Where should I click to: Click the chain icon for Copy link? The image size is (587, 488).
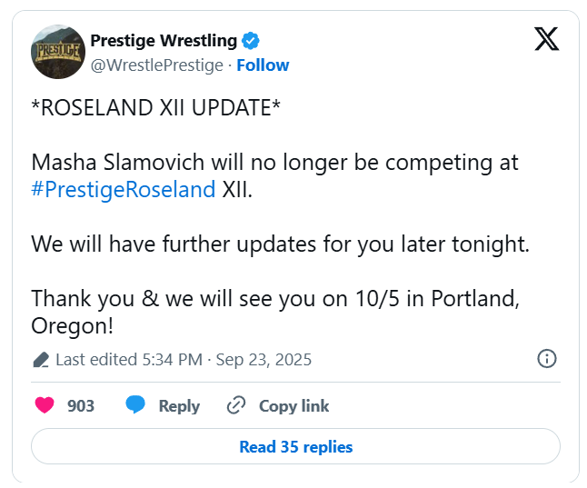coord(236,405)
